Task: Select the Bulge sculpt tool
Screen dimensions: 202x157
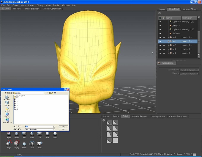Action: [x=9, y=144]
